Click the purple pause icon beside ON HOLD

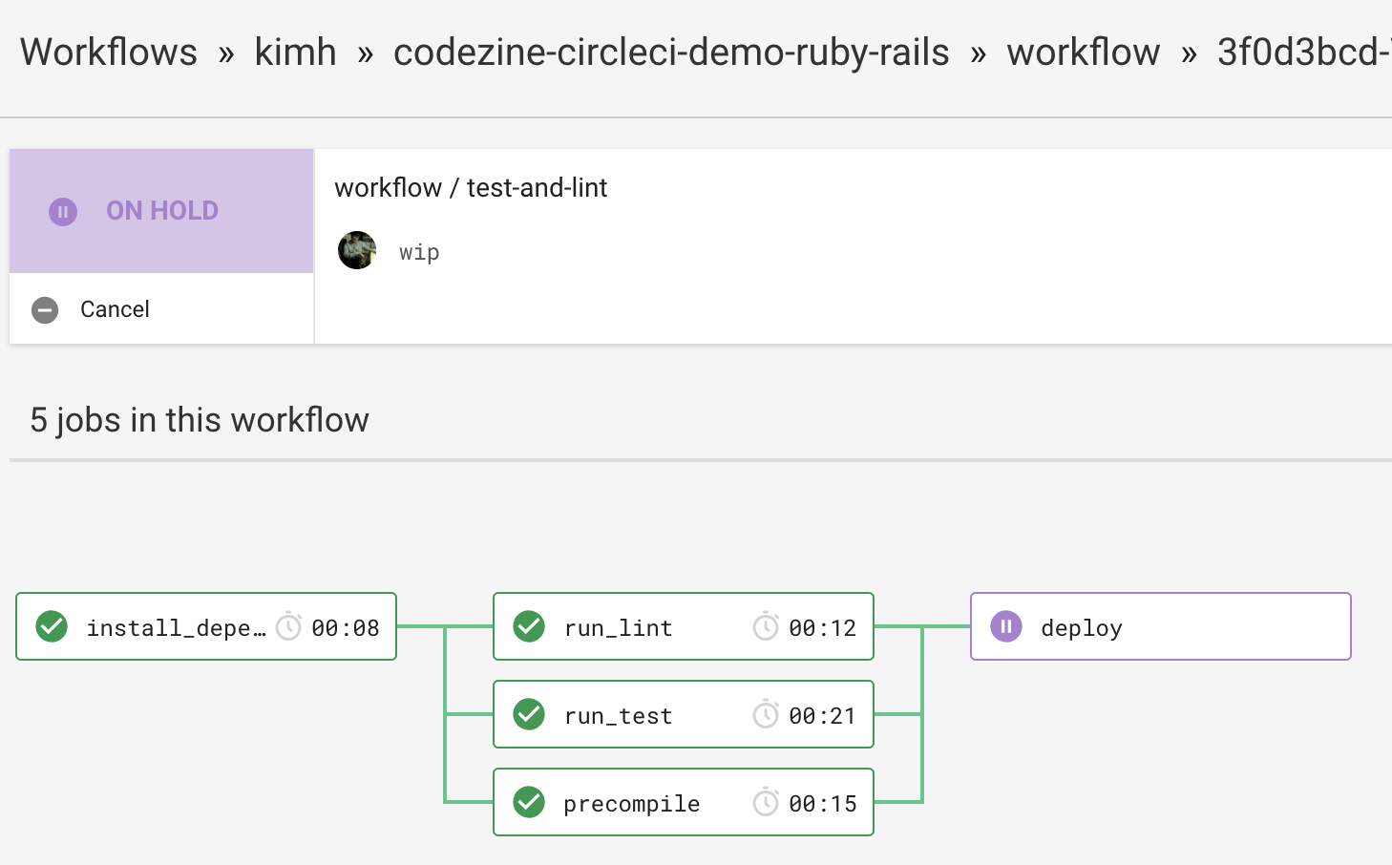click(x=63, y=211)
